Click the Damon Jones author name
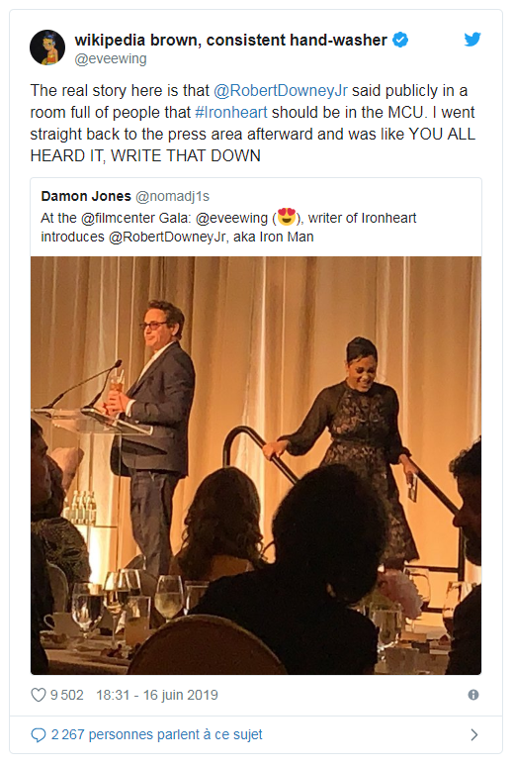This screenshot has height=765, width=513. tap(86, 196)
